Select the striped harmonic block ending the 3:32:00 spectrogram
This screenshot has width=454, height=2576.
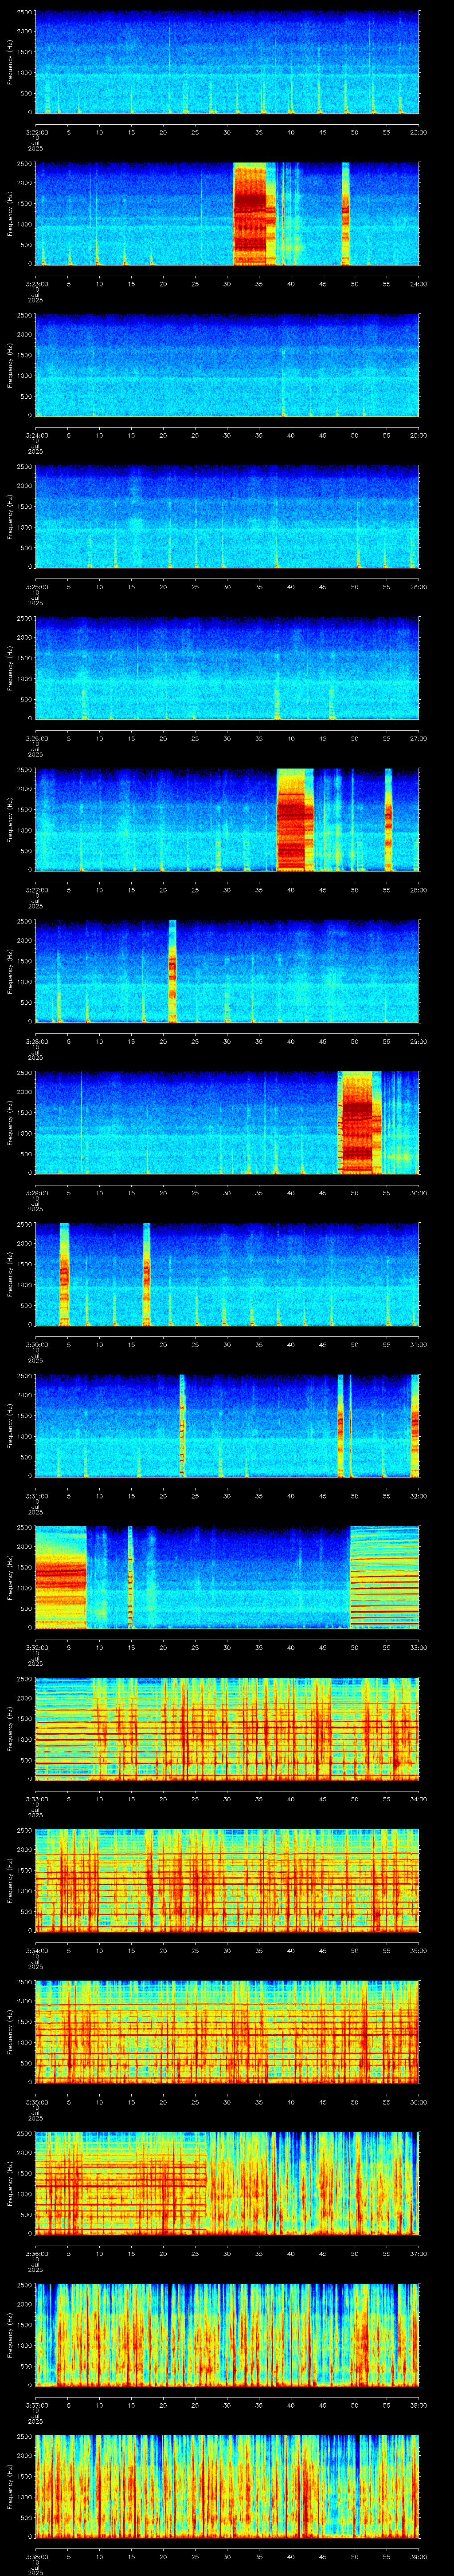(384, 1576)
